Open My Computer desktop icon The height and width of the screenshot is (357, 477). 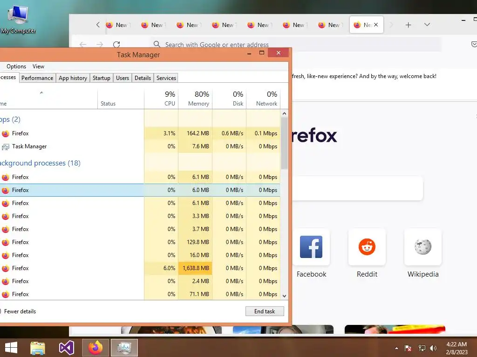tap(18, 20)
